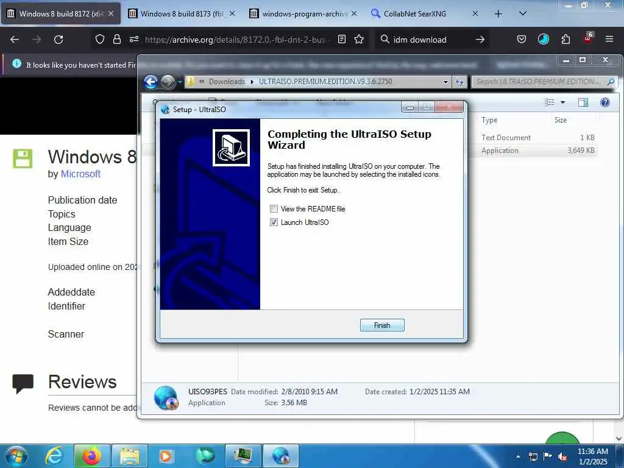The height and width of the screenshot is (468, 624).
Task: Open the uBlock extension icon with badge
Action: click(x=587, y=38)
